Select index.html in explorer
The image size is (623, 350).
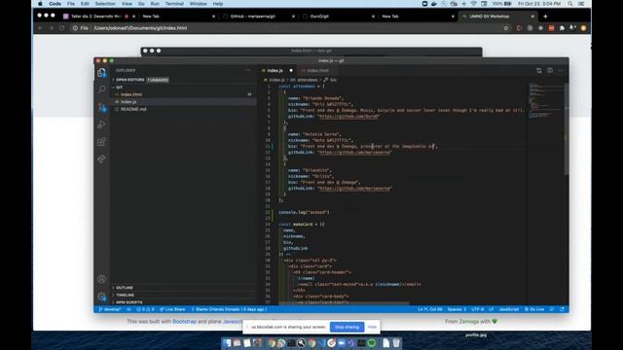click(131, 94)
